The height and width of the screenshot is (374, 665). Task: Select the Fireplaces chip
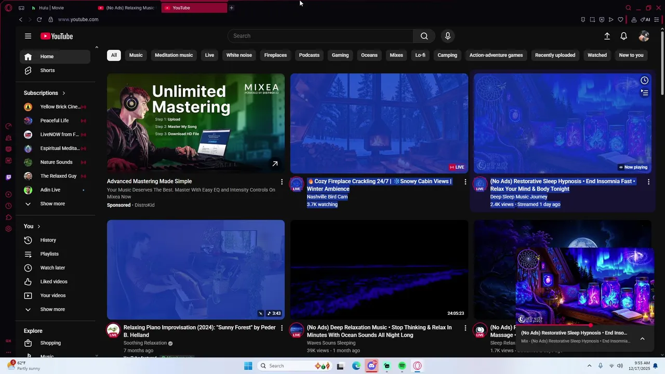point(275,55)
